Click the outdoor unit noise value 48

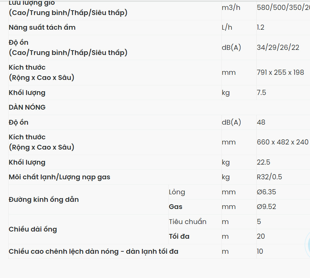261,122
